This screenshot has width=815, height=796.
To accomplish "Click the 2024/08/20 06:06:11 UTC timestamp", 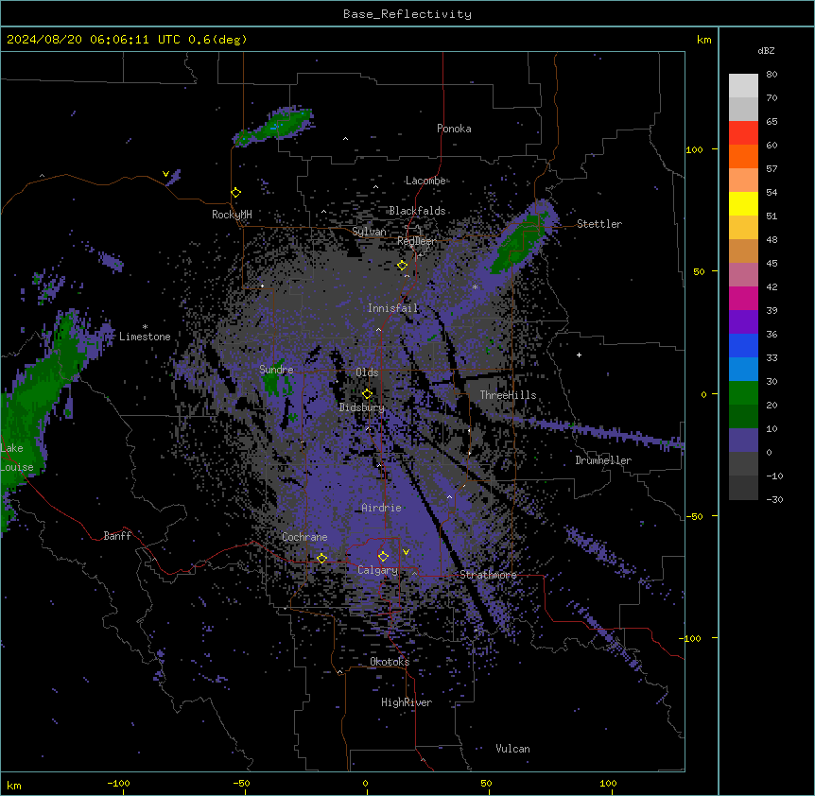I will click(94, 40).
